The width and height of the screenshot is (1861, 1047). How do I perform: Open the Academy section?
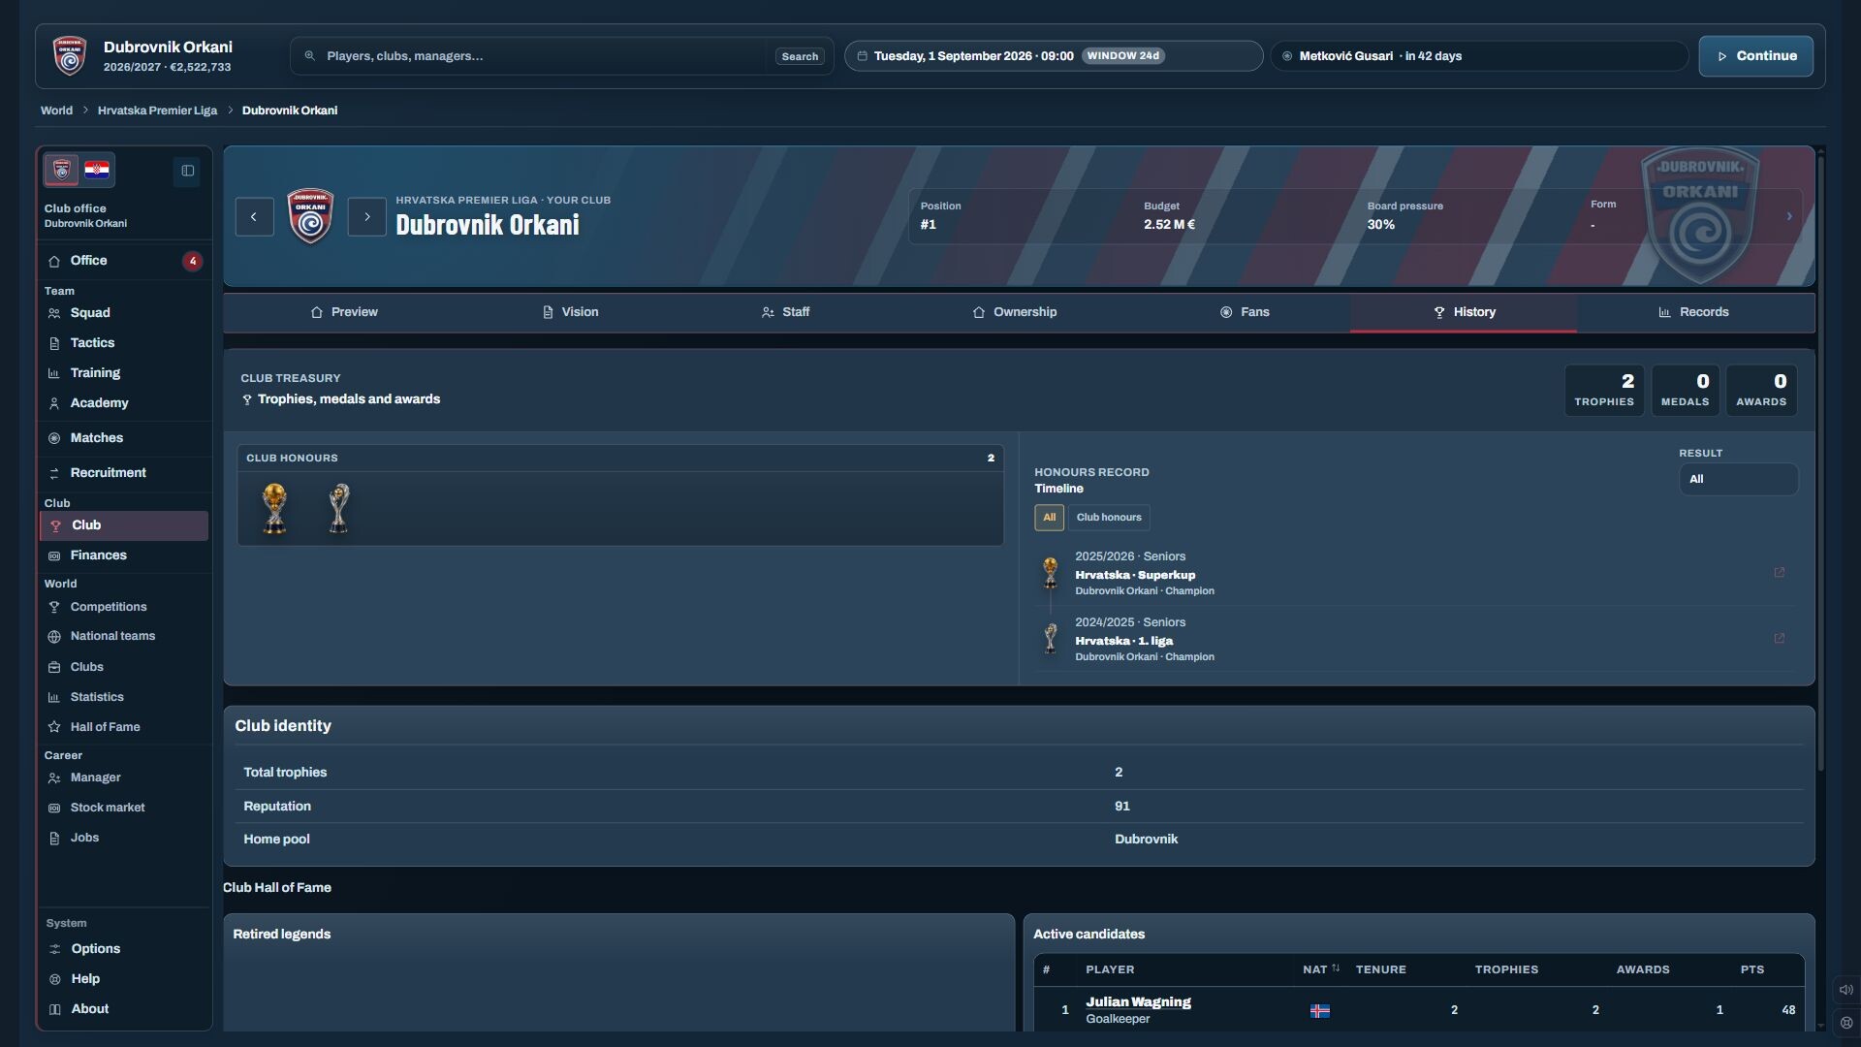(124, 403)
